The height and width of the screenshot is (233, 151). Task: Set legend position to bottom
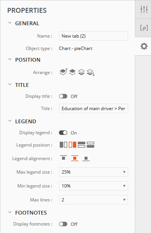point(91,145)
